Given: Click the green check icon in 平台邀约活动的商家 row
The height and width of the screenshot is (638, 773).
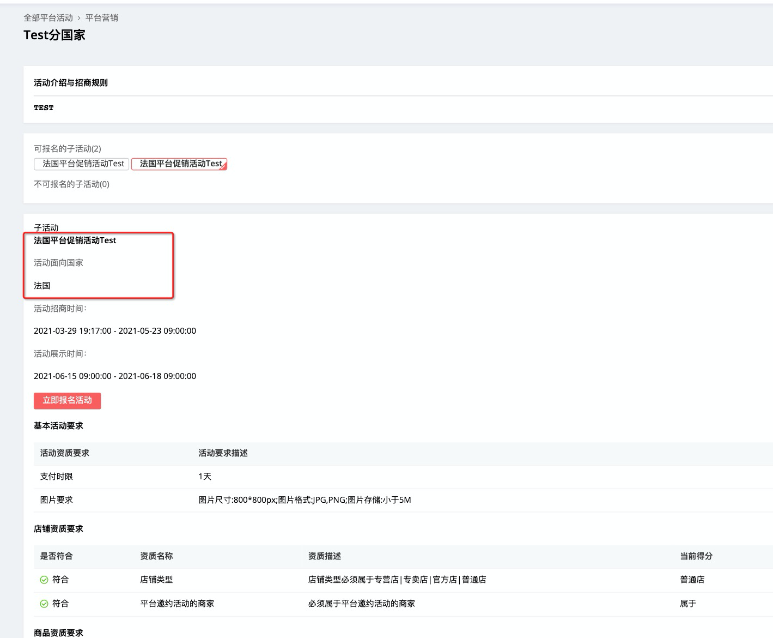Looking at the screenshot, I should coord(44,604).
